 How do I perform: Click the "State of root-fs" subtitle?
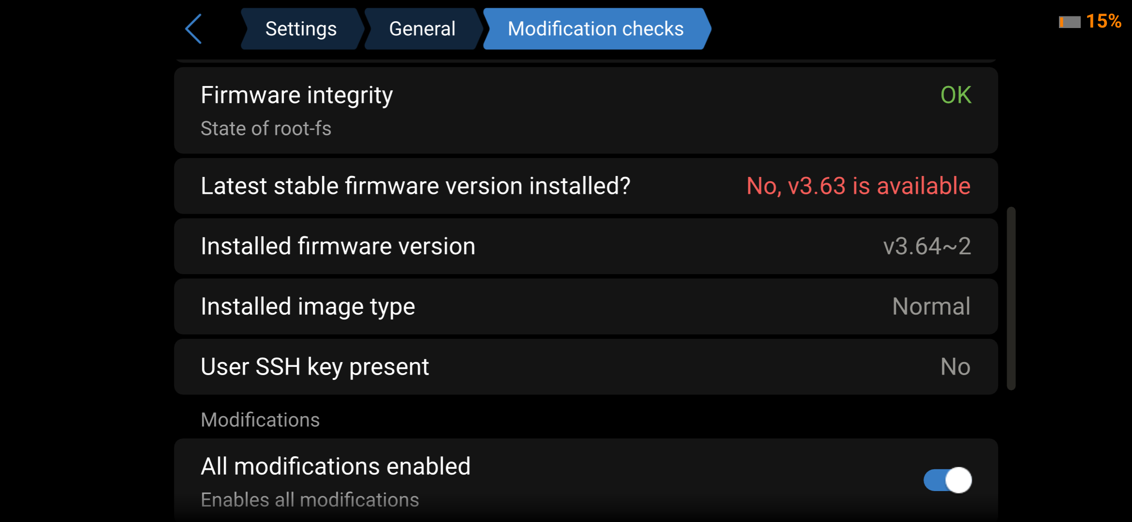(266, 129)
